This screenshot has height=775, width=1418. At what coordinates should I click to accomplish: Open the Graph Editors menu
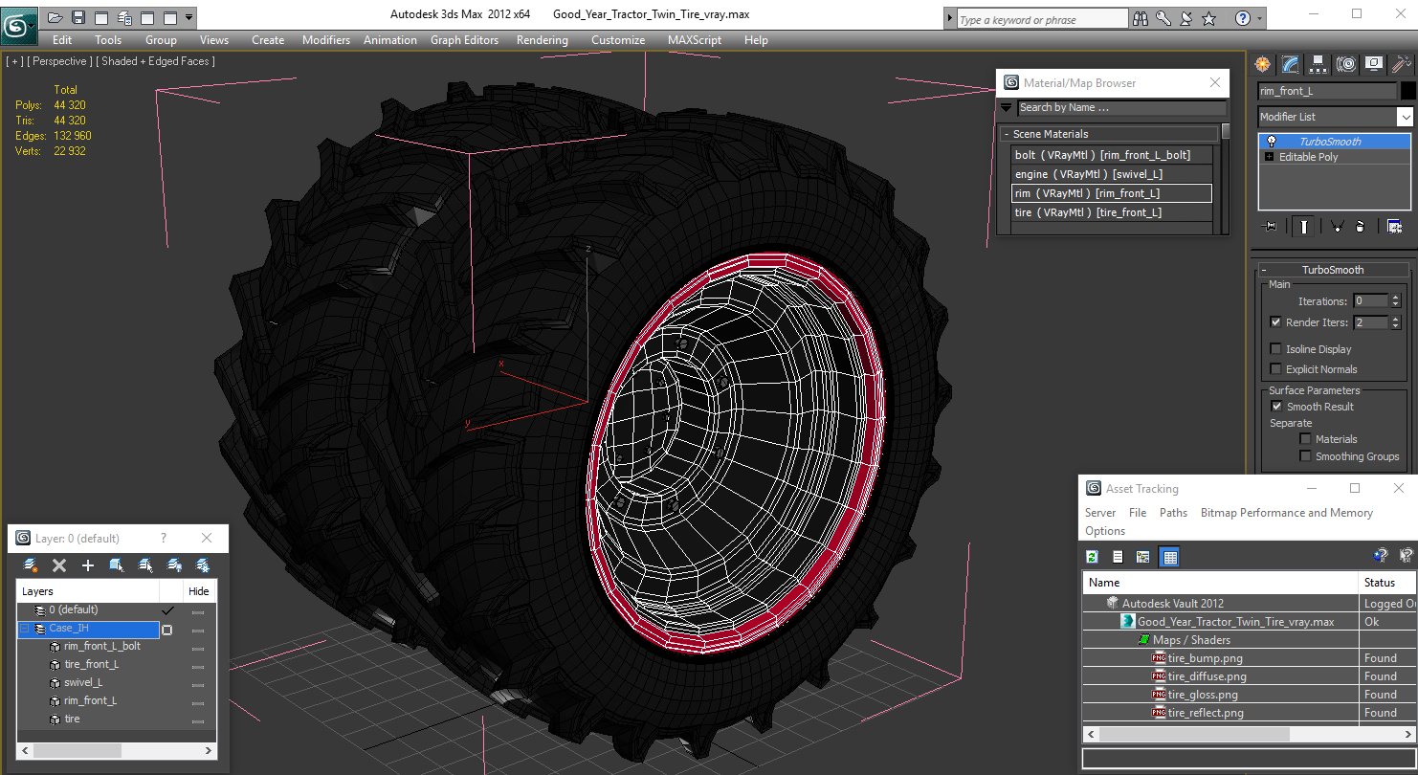pos(464,40)
